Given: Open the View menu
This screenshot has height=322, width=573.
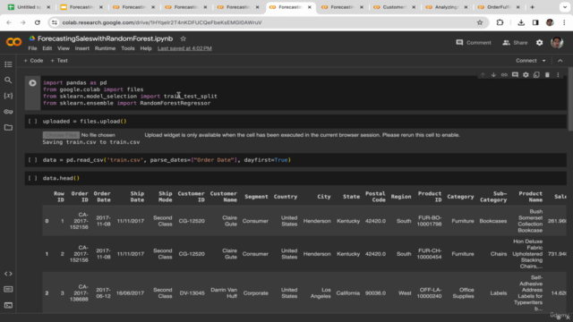Looking at the screenshot, I should click(64, 48).
